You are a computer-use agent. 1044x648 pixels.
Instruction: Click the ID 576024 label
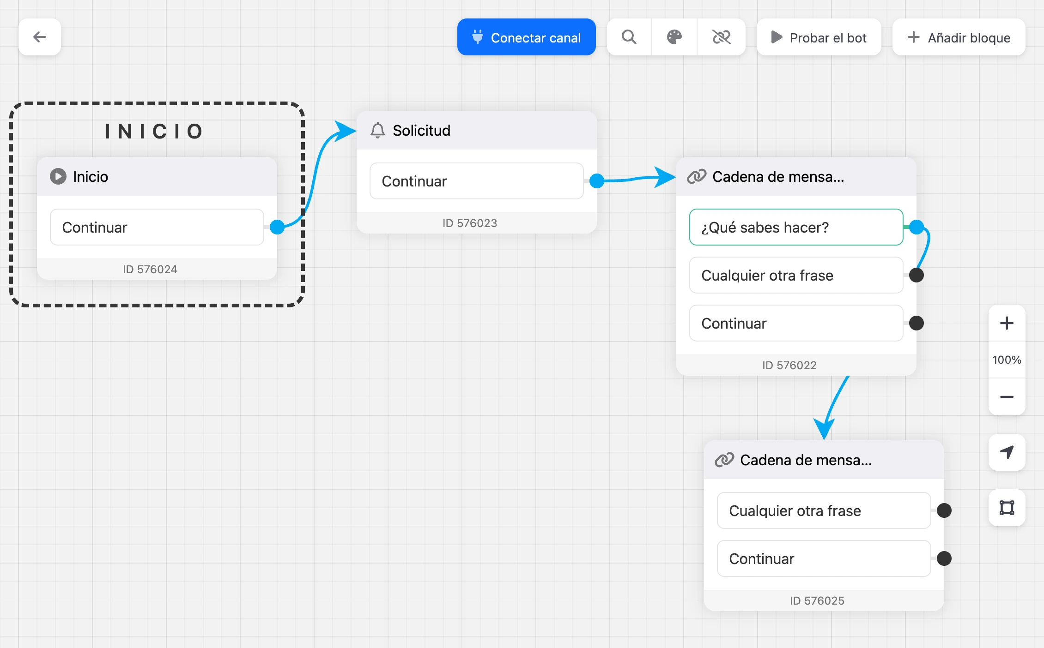tap(150, 270)
